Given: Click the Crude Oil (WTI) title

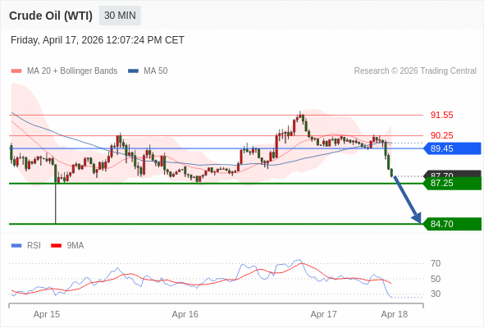Looking at the screenshot, I should pyautogui.click(x=51, y=16).
